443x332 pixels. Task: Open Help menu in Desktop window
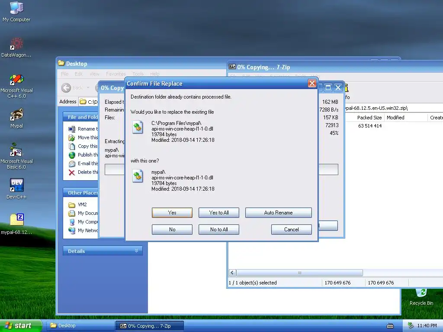154,74
